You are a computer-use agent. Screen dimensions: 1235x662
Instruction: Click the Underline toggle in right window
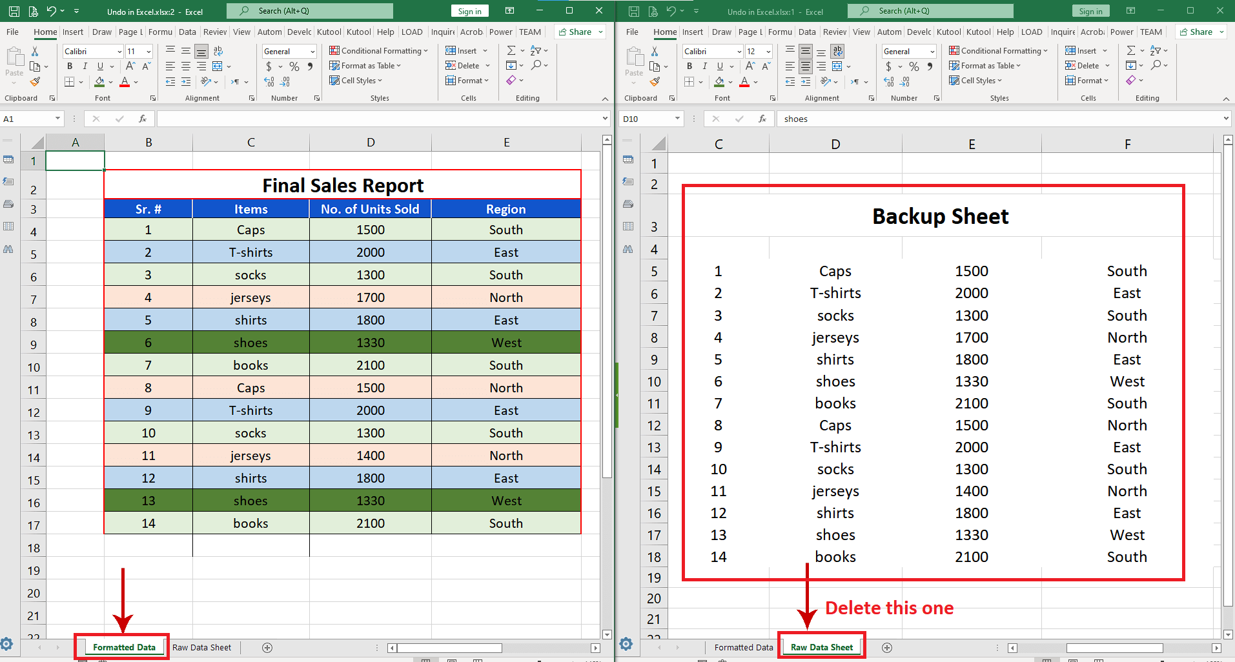click(x=720, y=66)
